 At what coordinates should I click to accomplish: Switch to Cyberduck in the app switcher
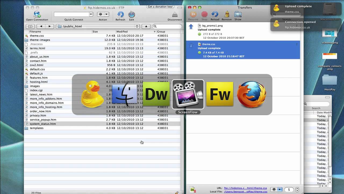pos(93,95)
